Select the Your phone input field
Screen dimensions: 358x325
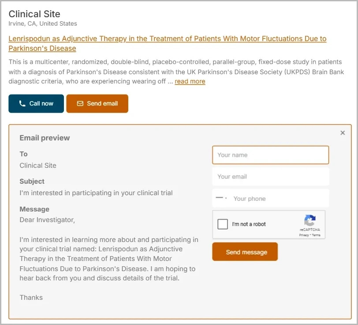coord(278,199)
